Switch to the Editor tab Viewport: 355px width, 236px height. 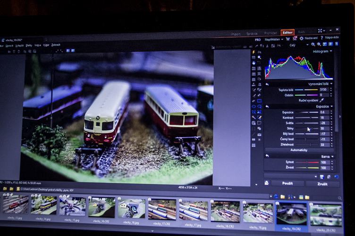[287, 33]
